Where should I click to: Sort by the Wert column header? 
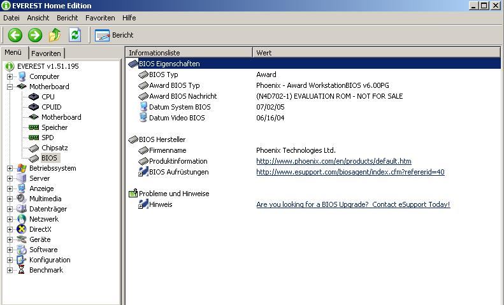pyautogui.click(x=377, y=53)
